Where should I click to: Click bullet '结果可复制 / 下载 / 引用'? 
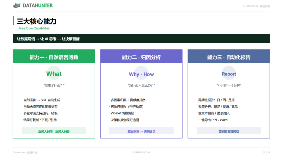39,120
